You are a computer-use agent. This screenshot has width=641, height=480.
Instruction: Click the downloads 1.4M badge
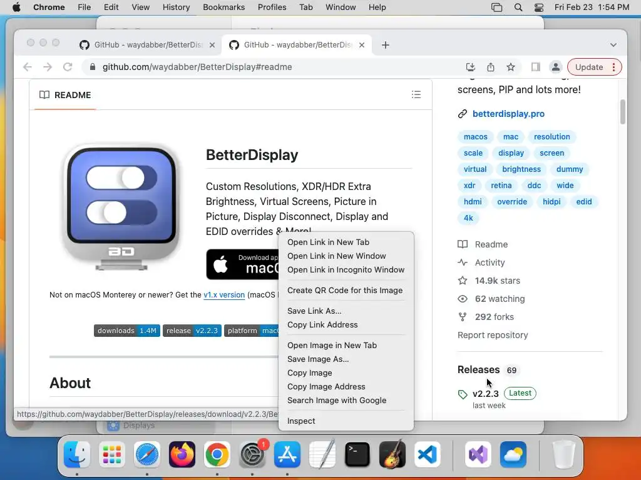[126, 331]
